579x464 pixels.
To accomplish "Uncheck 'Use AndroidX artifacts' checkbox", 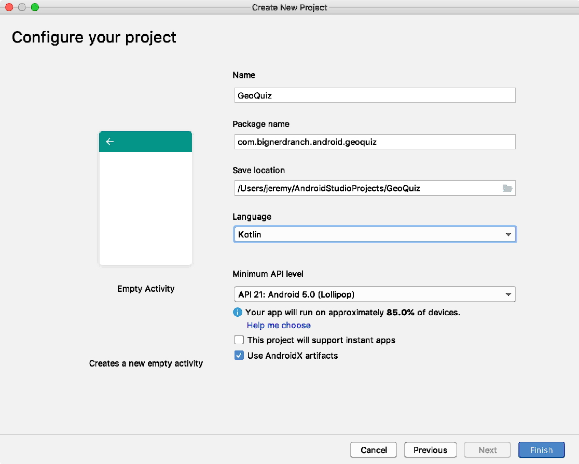I will click(x=239, y=356).
